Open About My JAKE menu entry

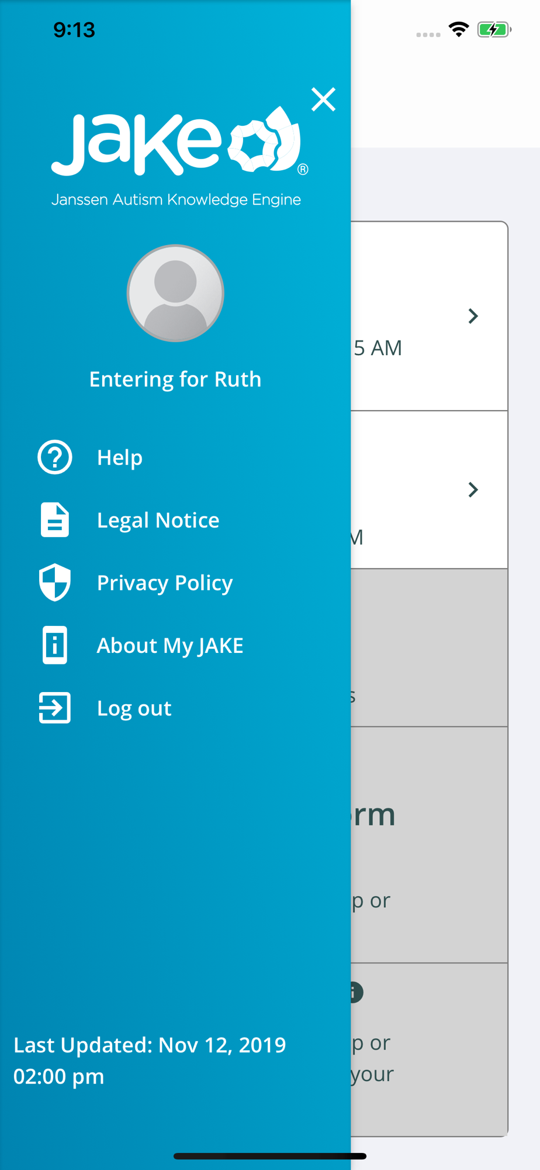170,645
